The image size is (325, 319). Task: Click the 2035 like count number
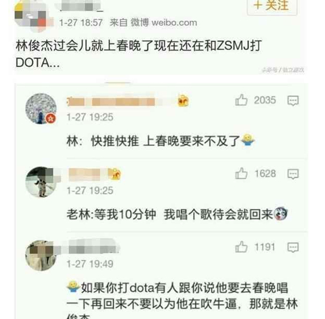265,100
